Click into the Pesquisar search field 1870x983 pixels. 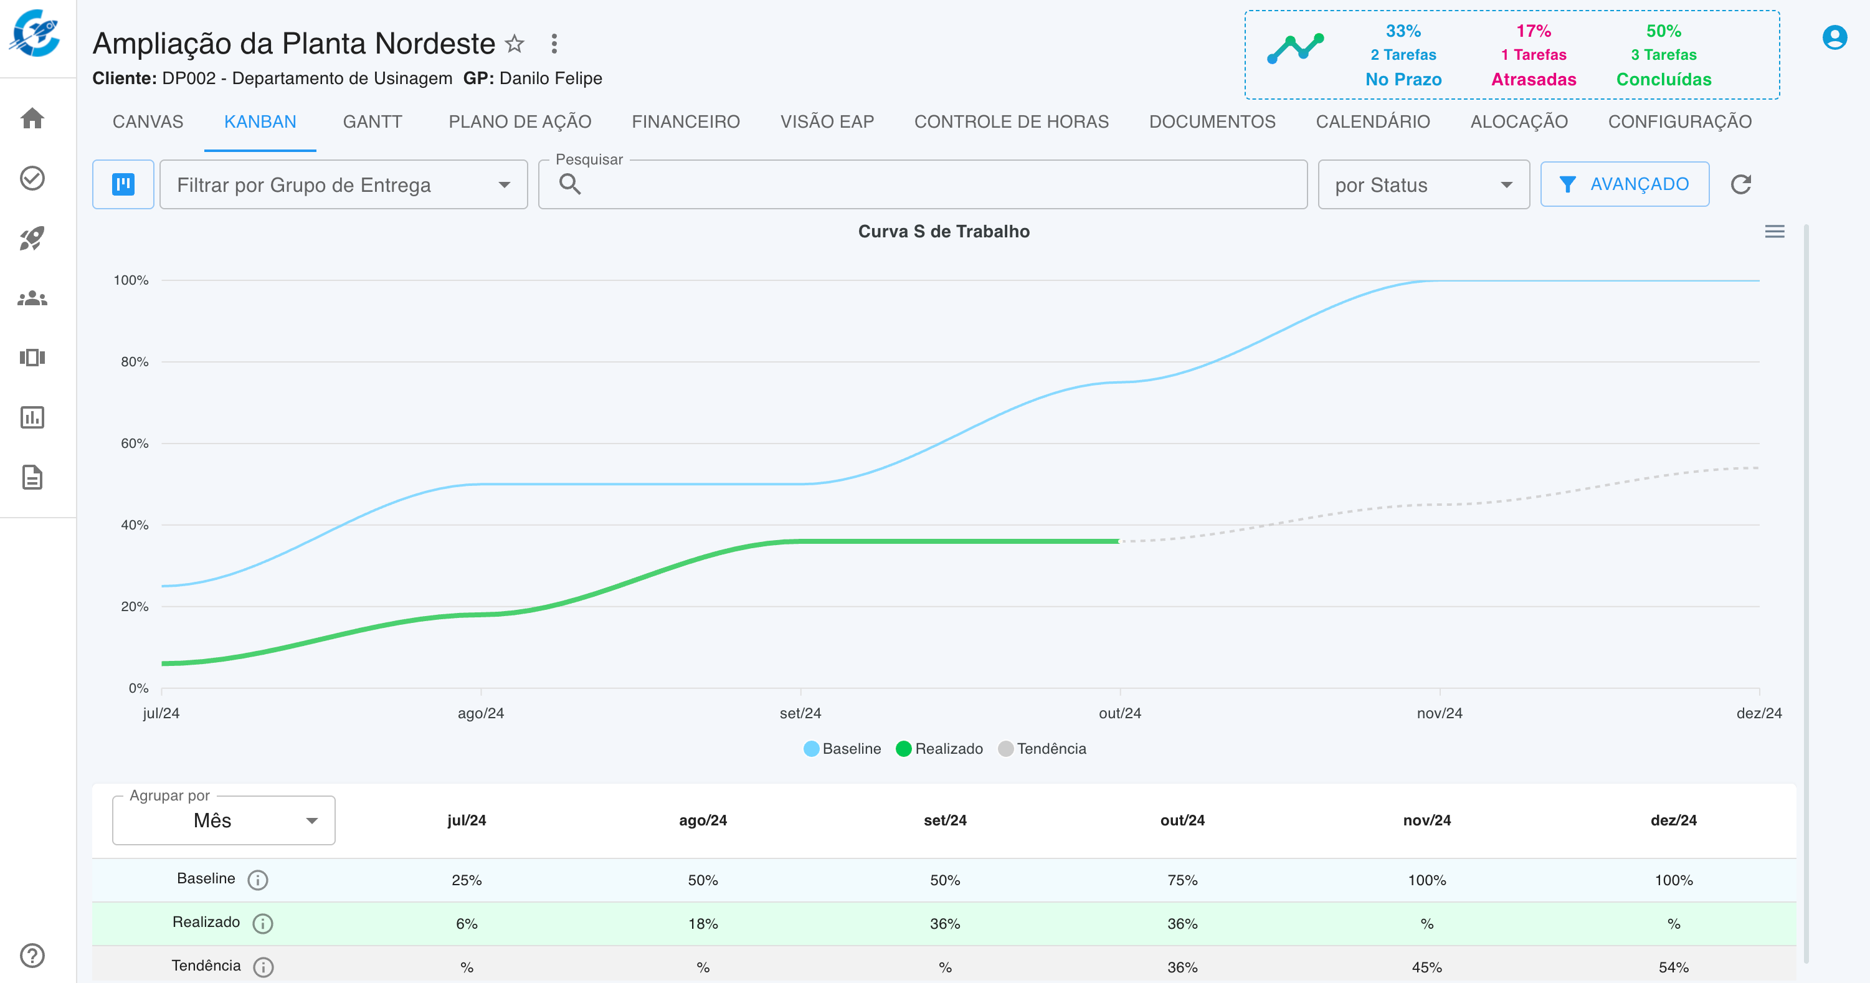point(936,185)
